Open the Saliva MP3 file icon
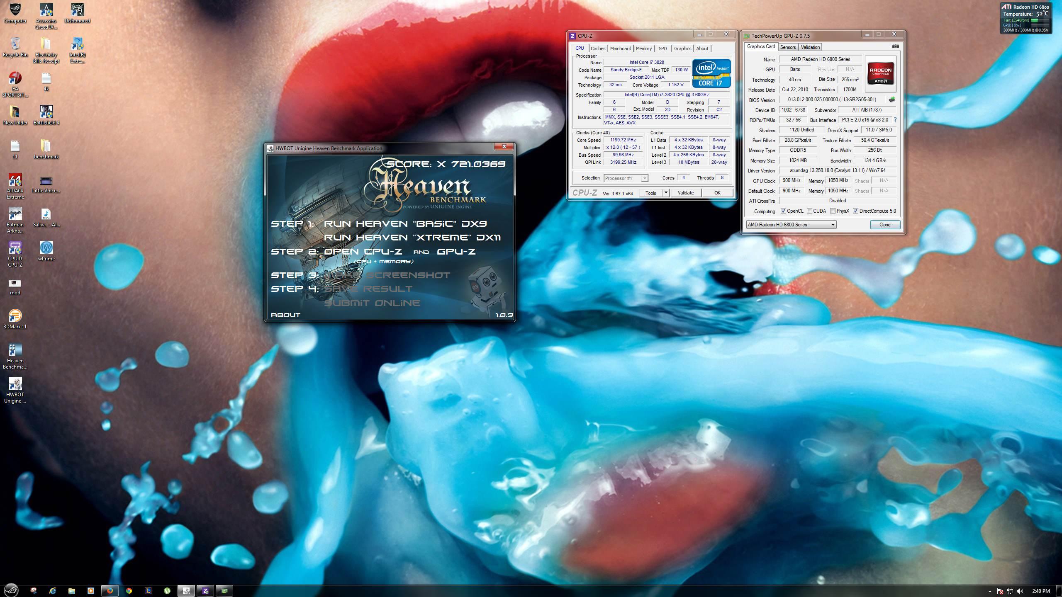 pos(46,217)
